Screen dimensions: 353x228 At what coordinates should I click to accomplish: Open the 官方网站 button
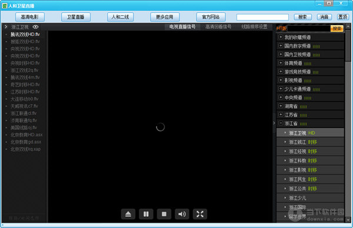click(x=211, y=17)
